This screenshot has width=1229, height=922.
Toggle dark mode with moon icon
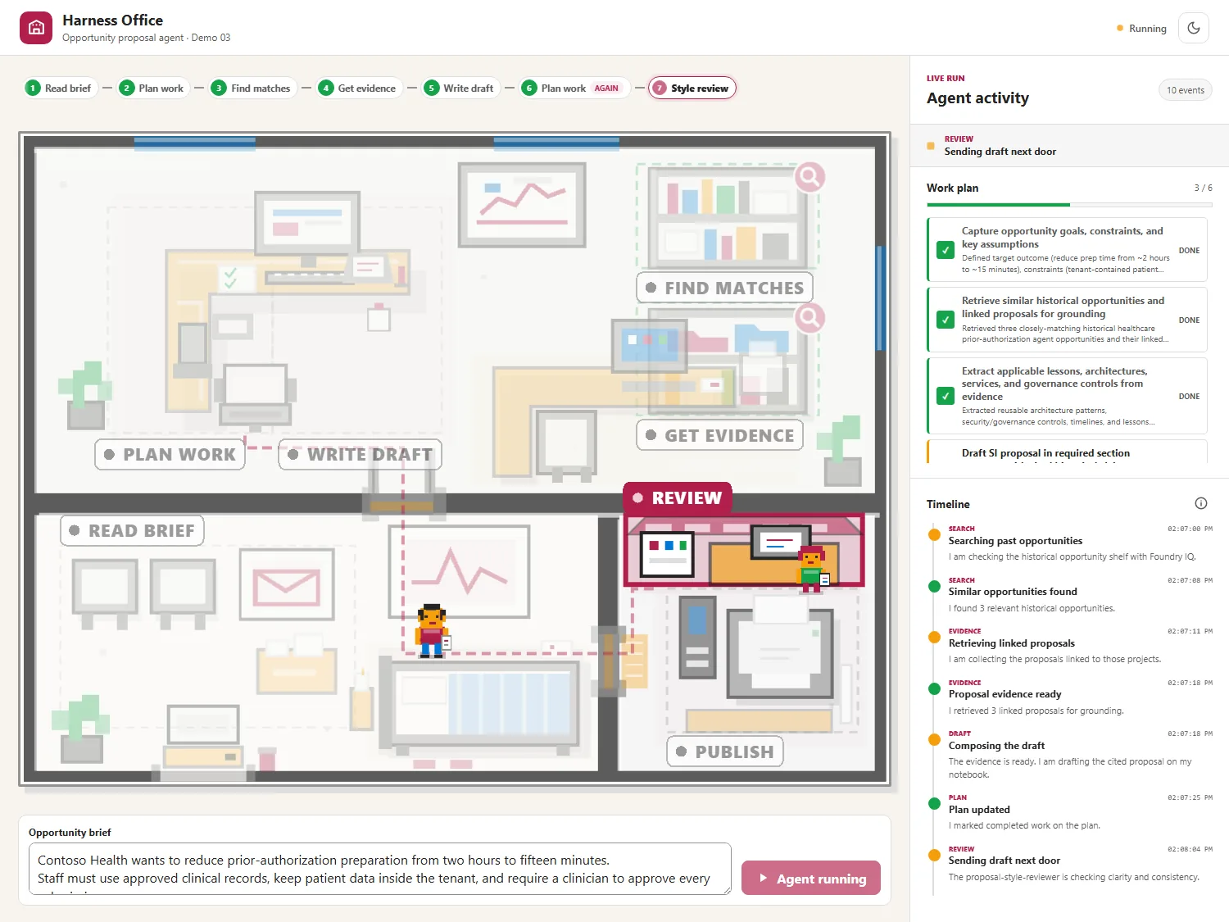(x=1194, y=28)
